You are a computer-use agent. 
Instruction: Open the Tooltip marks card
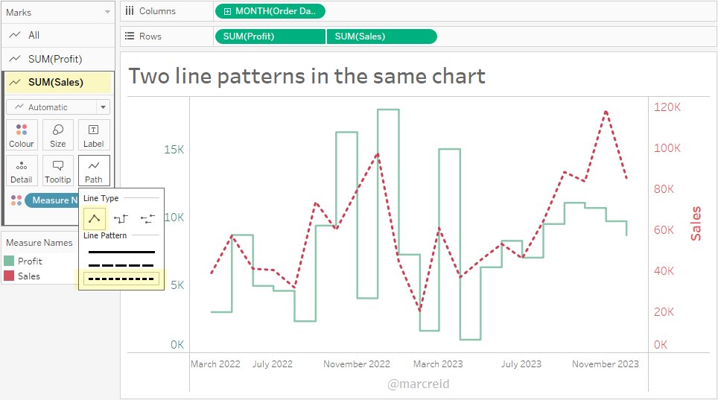[x=57, y=171]
